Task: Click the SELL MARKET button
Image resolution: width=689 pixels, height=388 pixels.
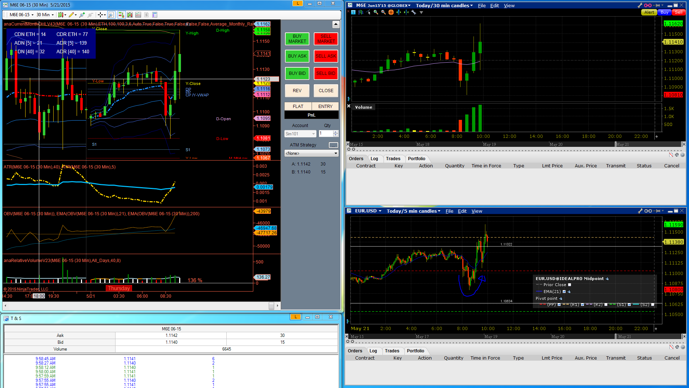Action: (326, 39)
